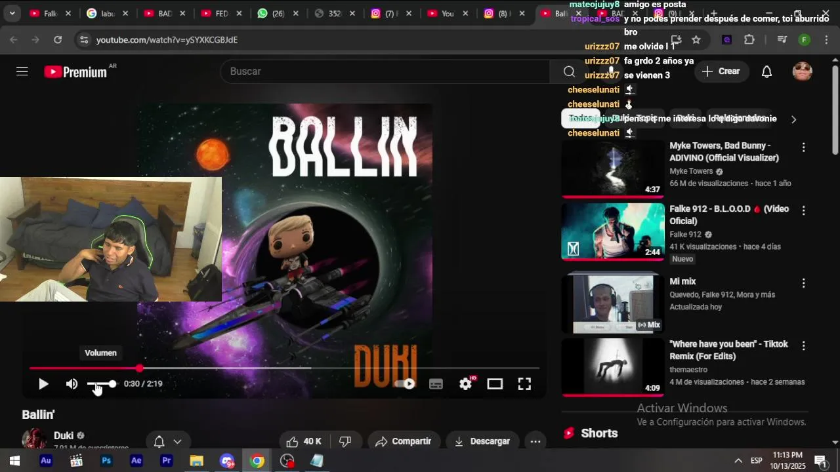Screen dimensions: 840x472
Task: Expand the subscription notification bell dropdown
Action: (167, 442)
